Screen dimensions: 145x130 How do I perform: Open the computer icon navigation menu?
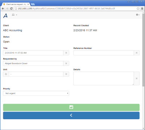tap(14, 15)
